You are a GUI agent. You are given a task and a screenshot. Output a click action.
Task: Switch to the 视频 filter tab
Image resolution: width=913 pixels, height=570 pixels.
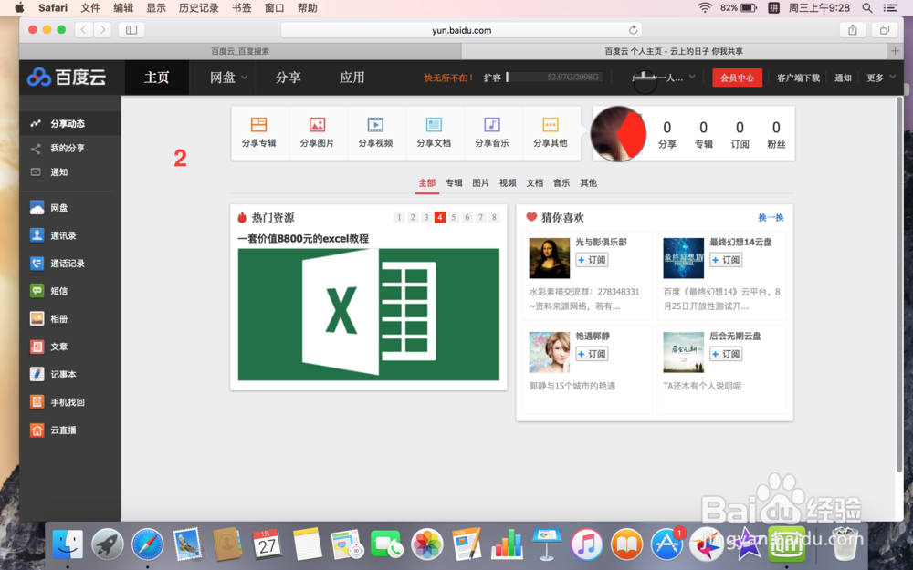pyautogui.click(x=508, y=182)
